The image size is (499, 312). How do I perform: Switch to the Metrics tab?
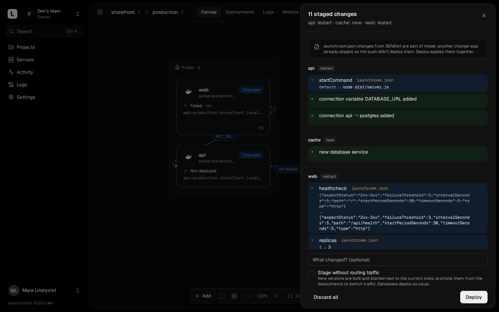point(290,12)
